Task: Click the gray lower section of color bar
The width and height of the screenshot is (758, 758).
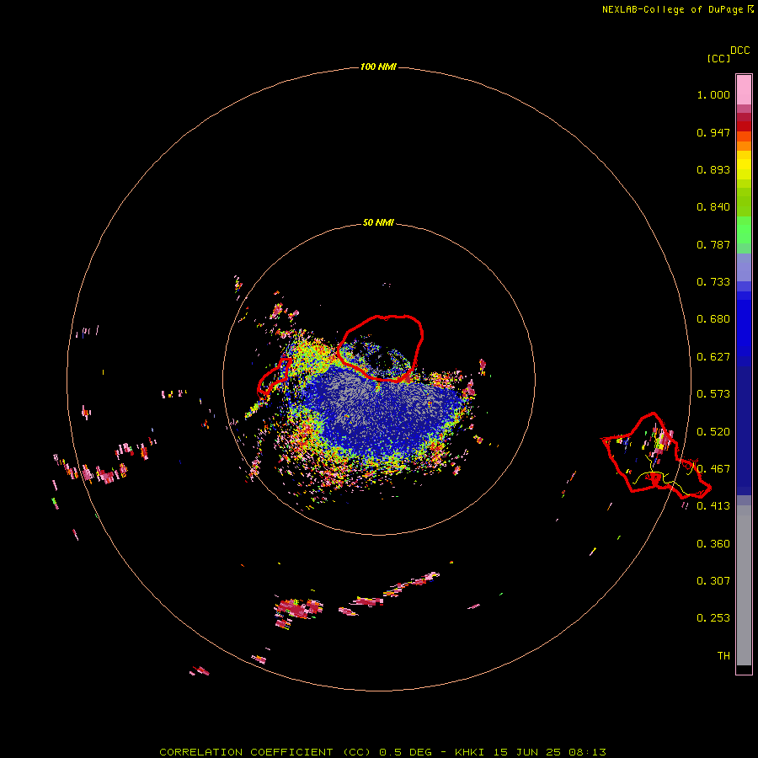Action: point(744,585)
